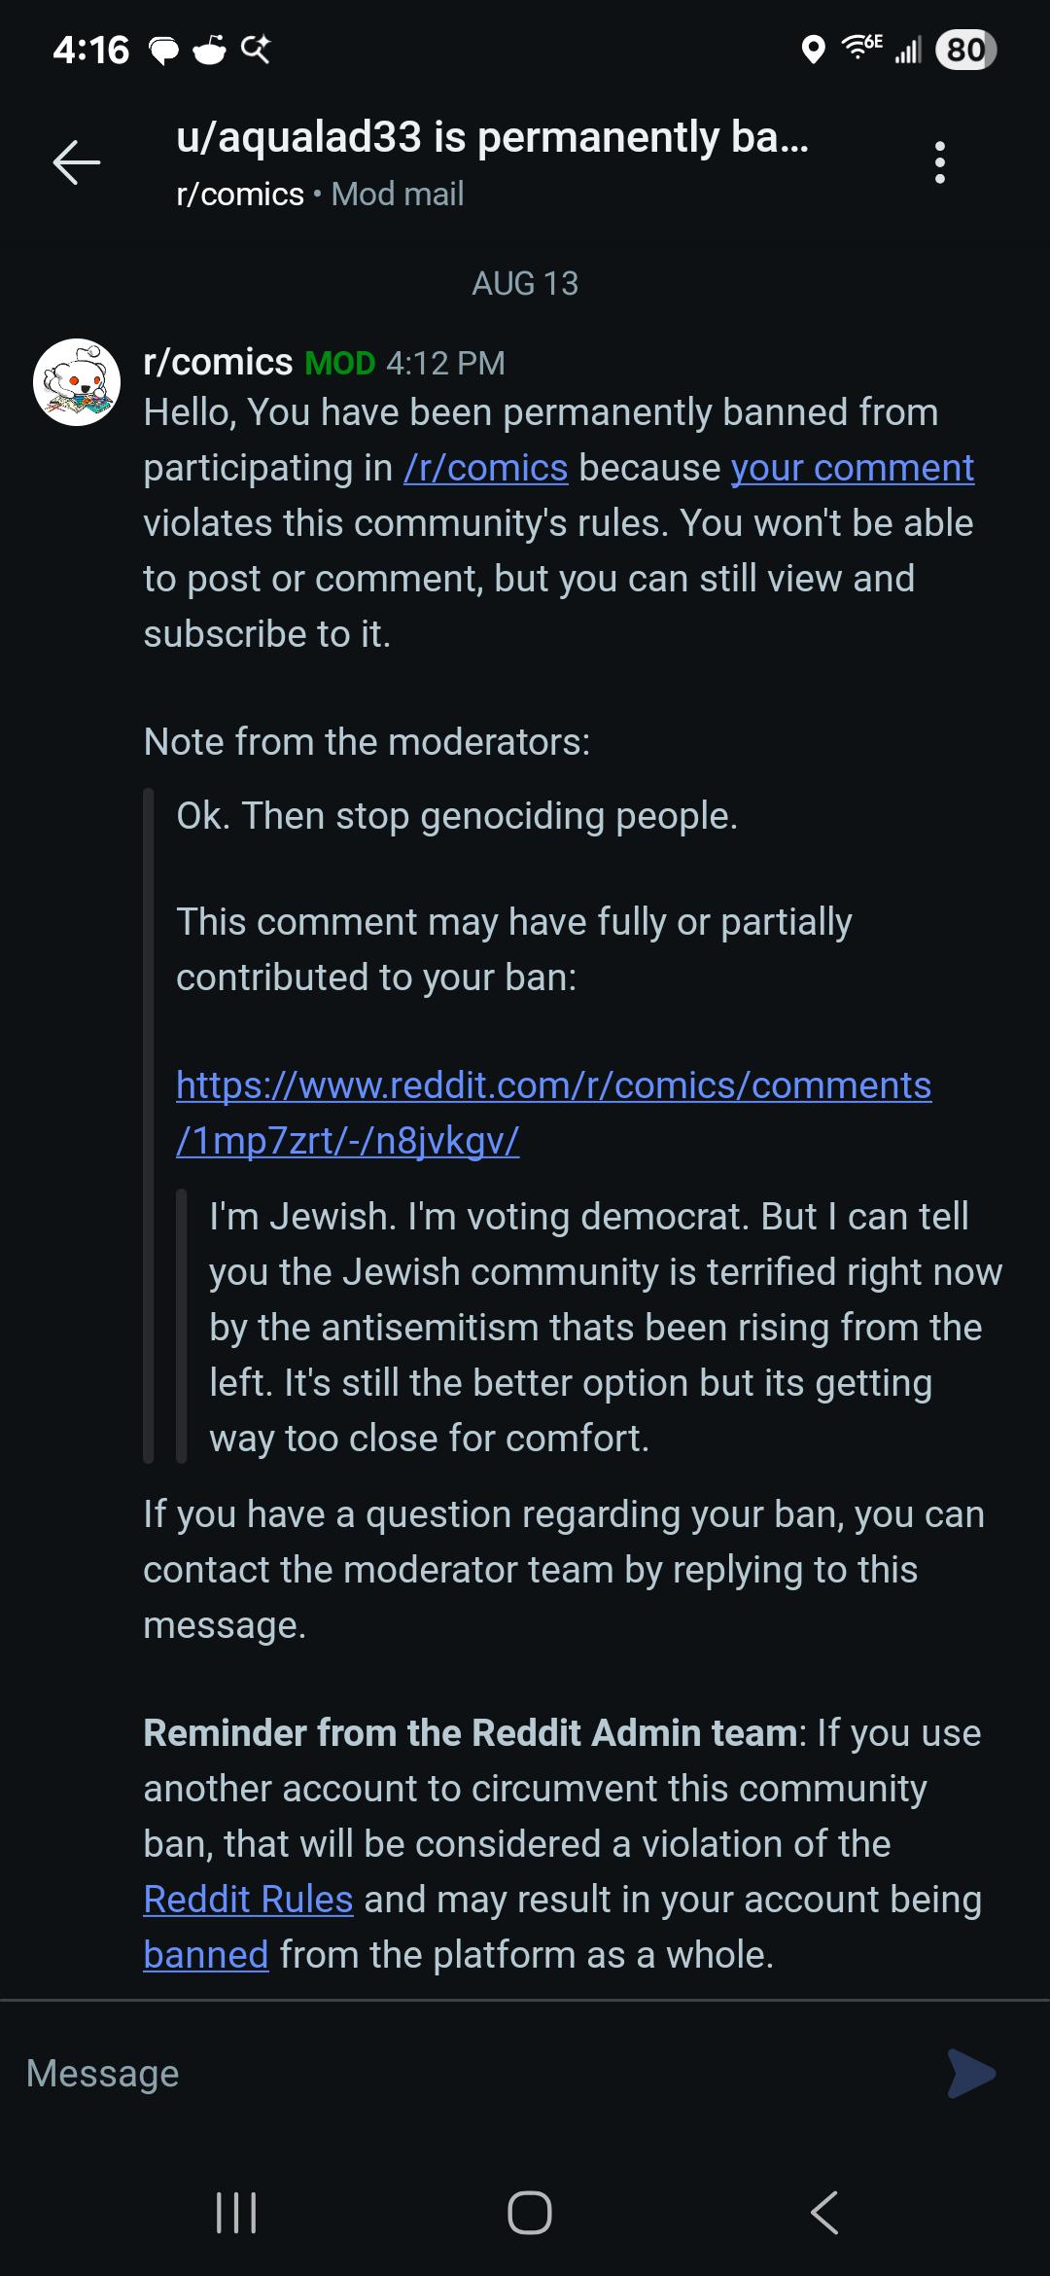The image size is (1050, 2276).
Task: Tap the back arrow in header
Action: [77, 162]
